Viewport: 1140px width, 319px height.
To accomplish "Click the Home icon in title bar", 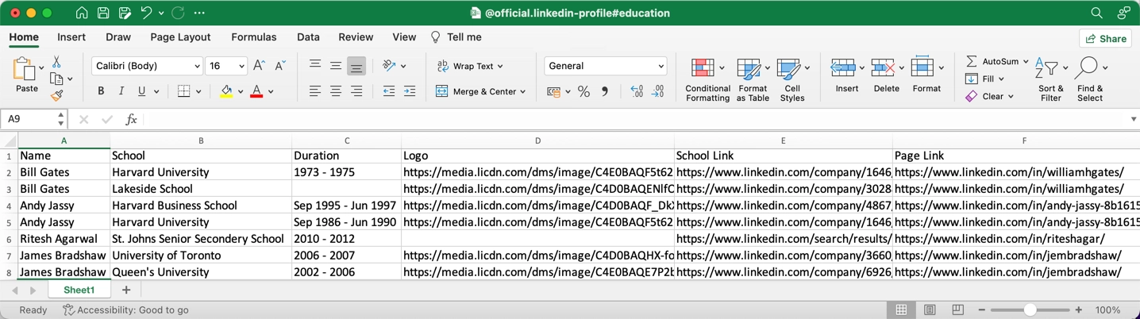I will (x=82, y=13).
